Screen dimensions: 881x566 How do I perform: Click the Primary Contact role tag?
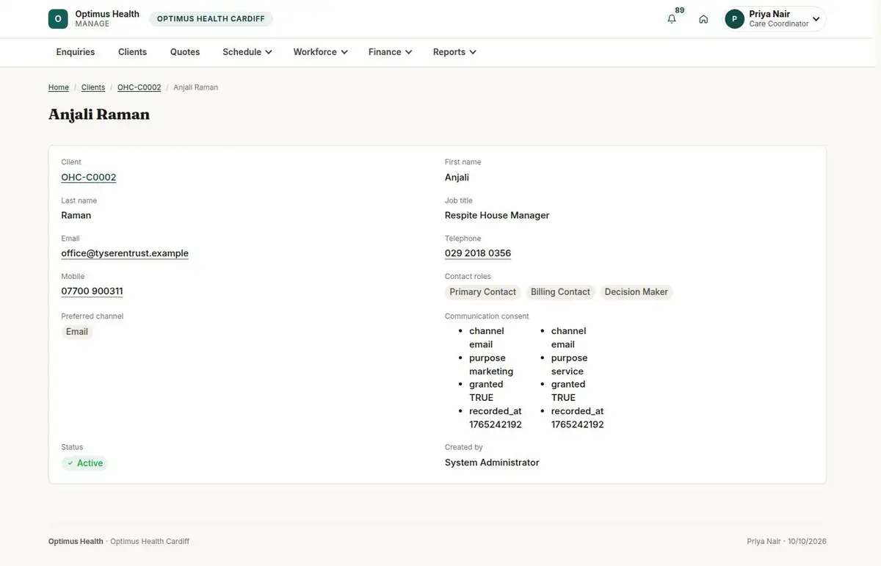point(483,292)
